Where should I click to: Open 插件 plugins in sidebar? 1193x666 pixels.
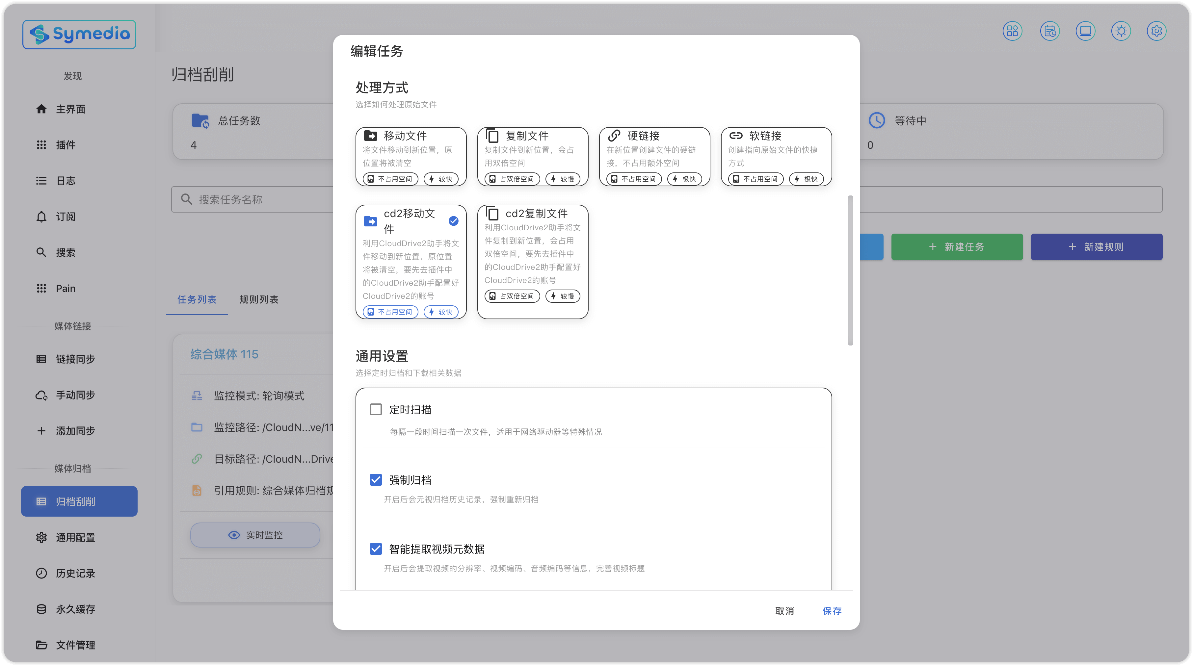[x=65, y=145]
